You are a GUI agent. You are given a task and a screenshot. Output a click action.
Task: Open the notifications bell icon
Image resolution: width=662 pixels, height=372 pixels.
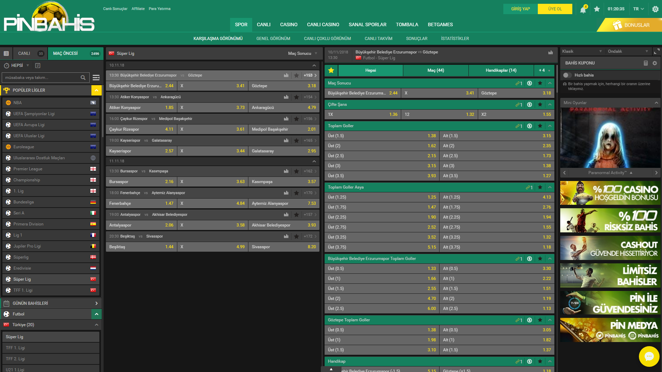[583, 9]
